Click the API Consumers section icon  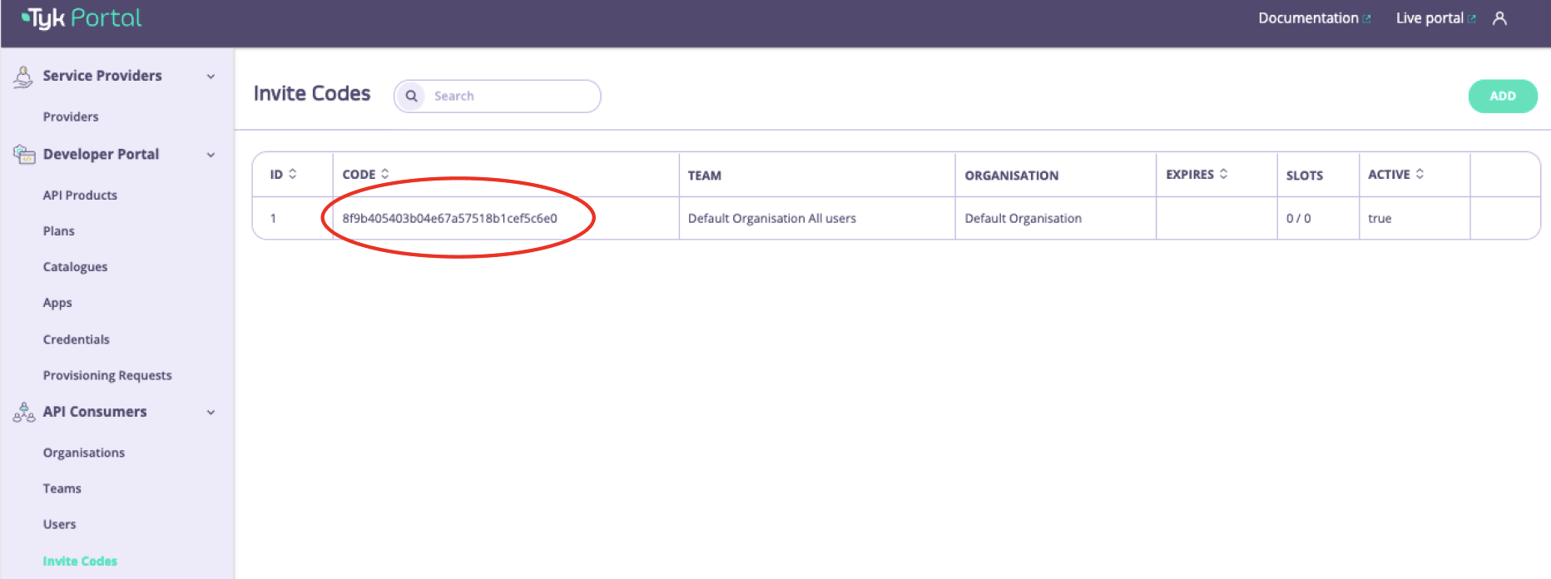(24, 412)
